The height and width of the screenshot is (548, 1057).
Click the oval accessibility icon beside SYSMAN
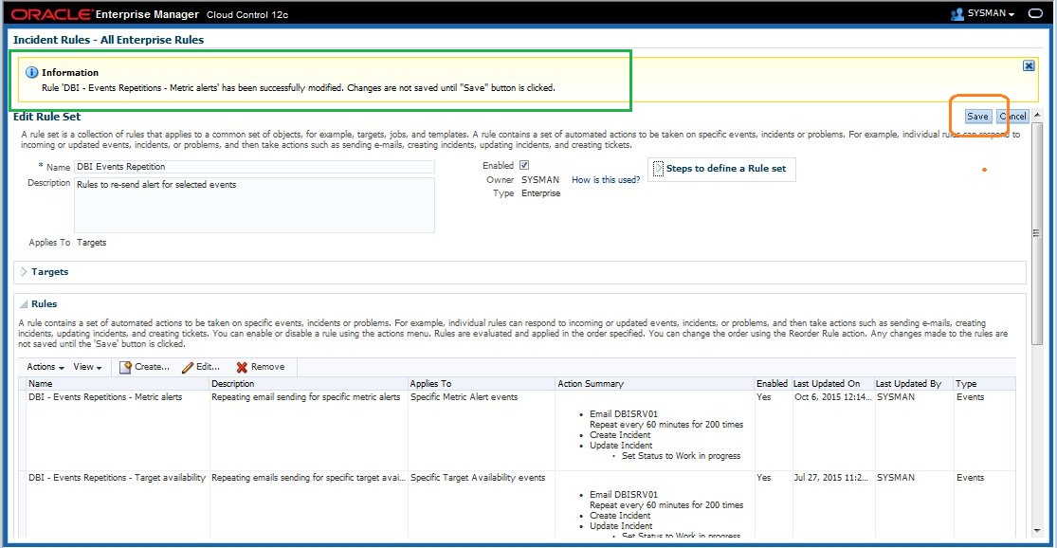1035,13
